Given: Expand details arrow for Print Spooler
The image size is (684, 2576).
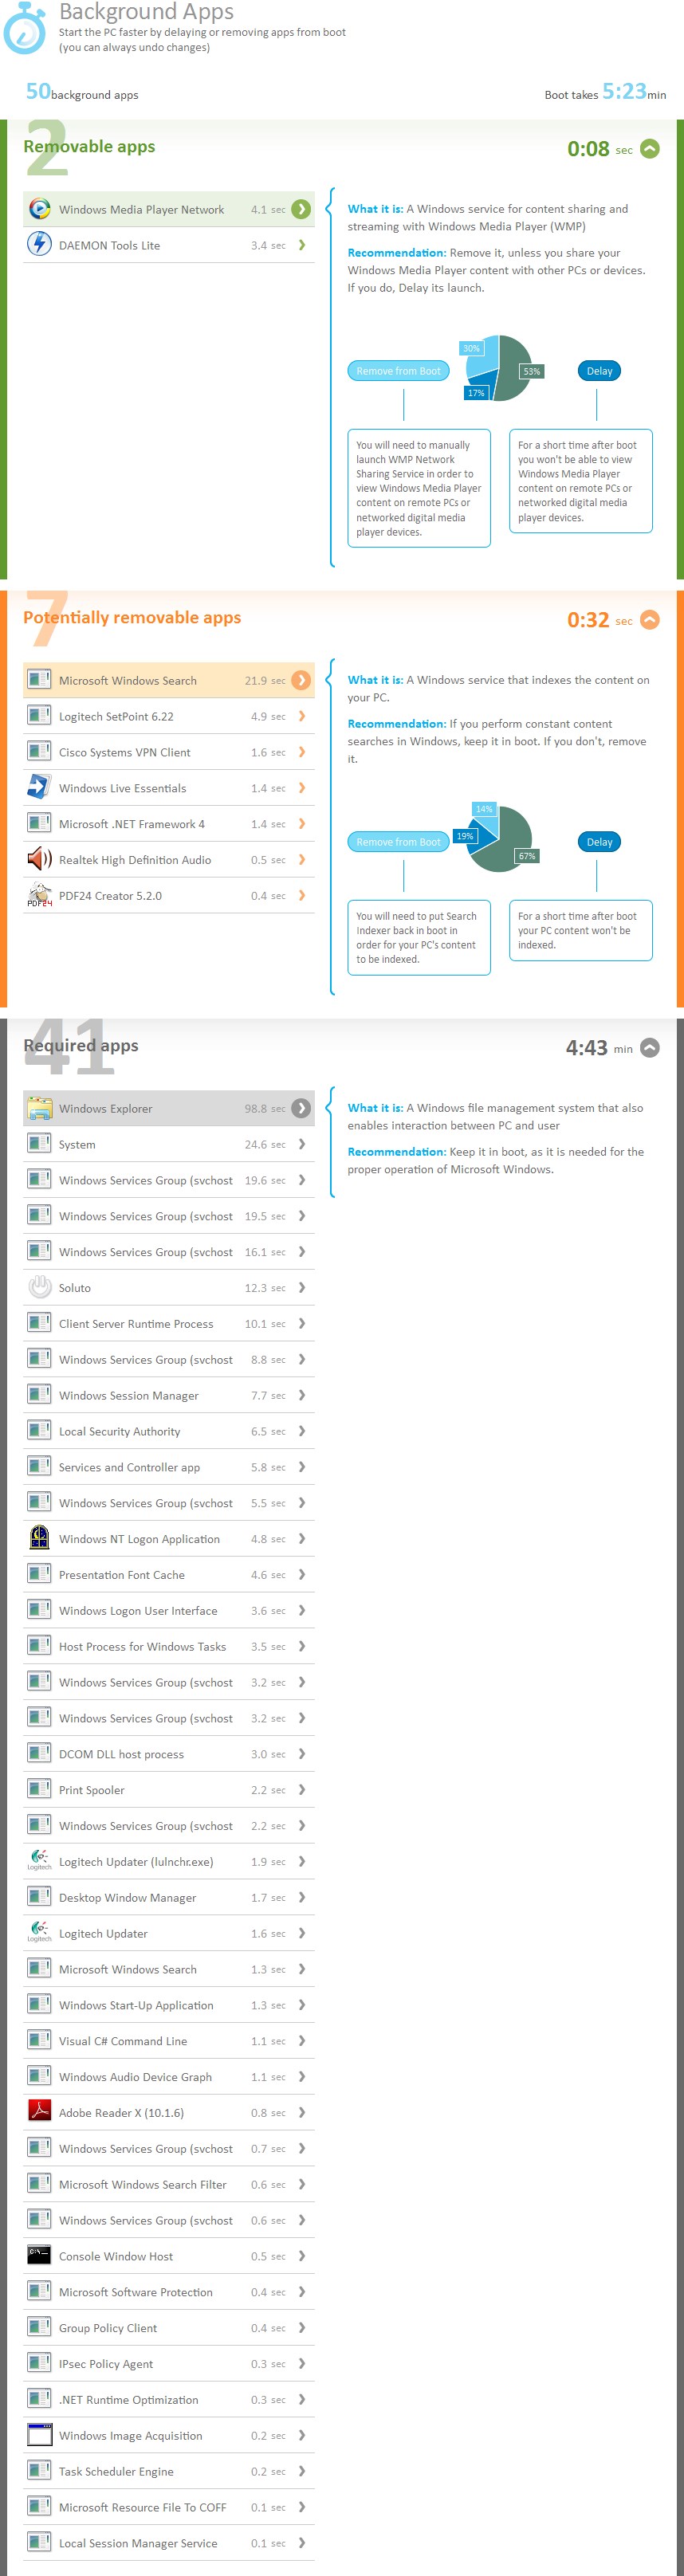Looking at the screenshot, I should point(301,1790).
